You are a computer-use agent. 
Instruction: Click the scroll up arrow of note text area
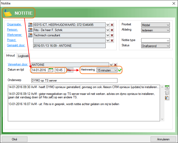pos(162,87)
